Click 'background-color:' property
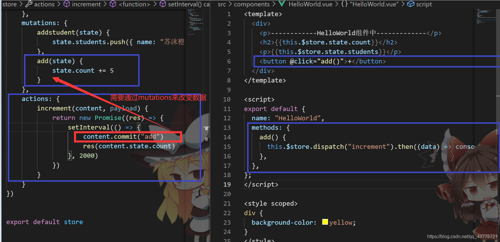The width and height of the screenshot is (500, 242). (284, 222)
